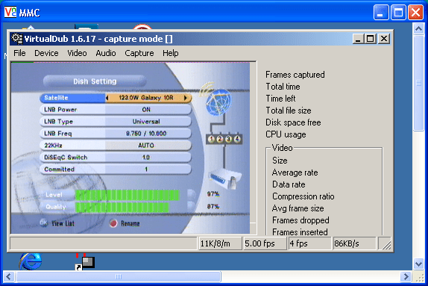Click the left arrow before 123.0W satellite
This screenshot has width=428, height=286.
point(107,98)
